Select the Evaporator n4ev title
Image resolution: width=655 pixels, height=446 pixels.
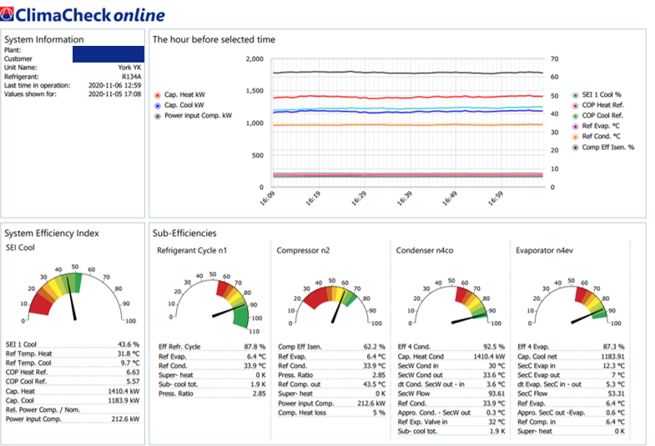544,250
